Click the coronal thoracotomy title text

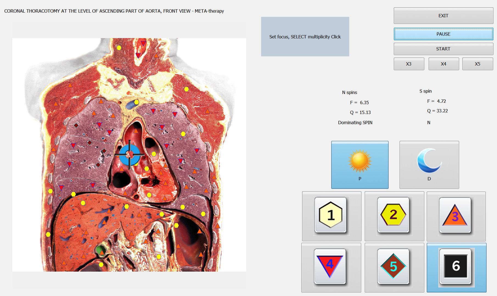[114, 11]
